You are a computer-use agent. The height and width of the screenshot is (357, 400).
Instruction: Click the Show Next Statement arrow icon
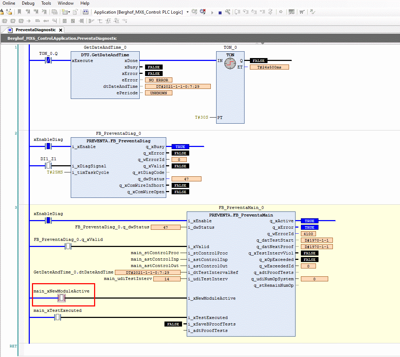pos(281,12)
